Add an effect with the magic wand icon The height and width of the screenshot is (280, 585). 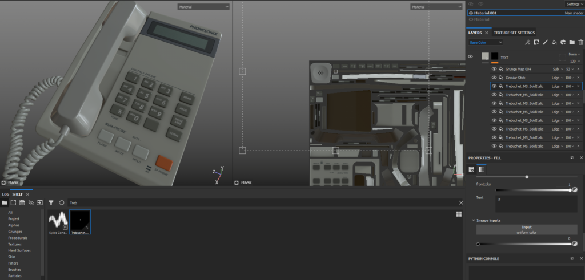[527, 42]
